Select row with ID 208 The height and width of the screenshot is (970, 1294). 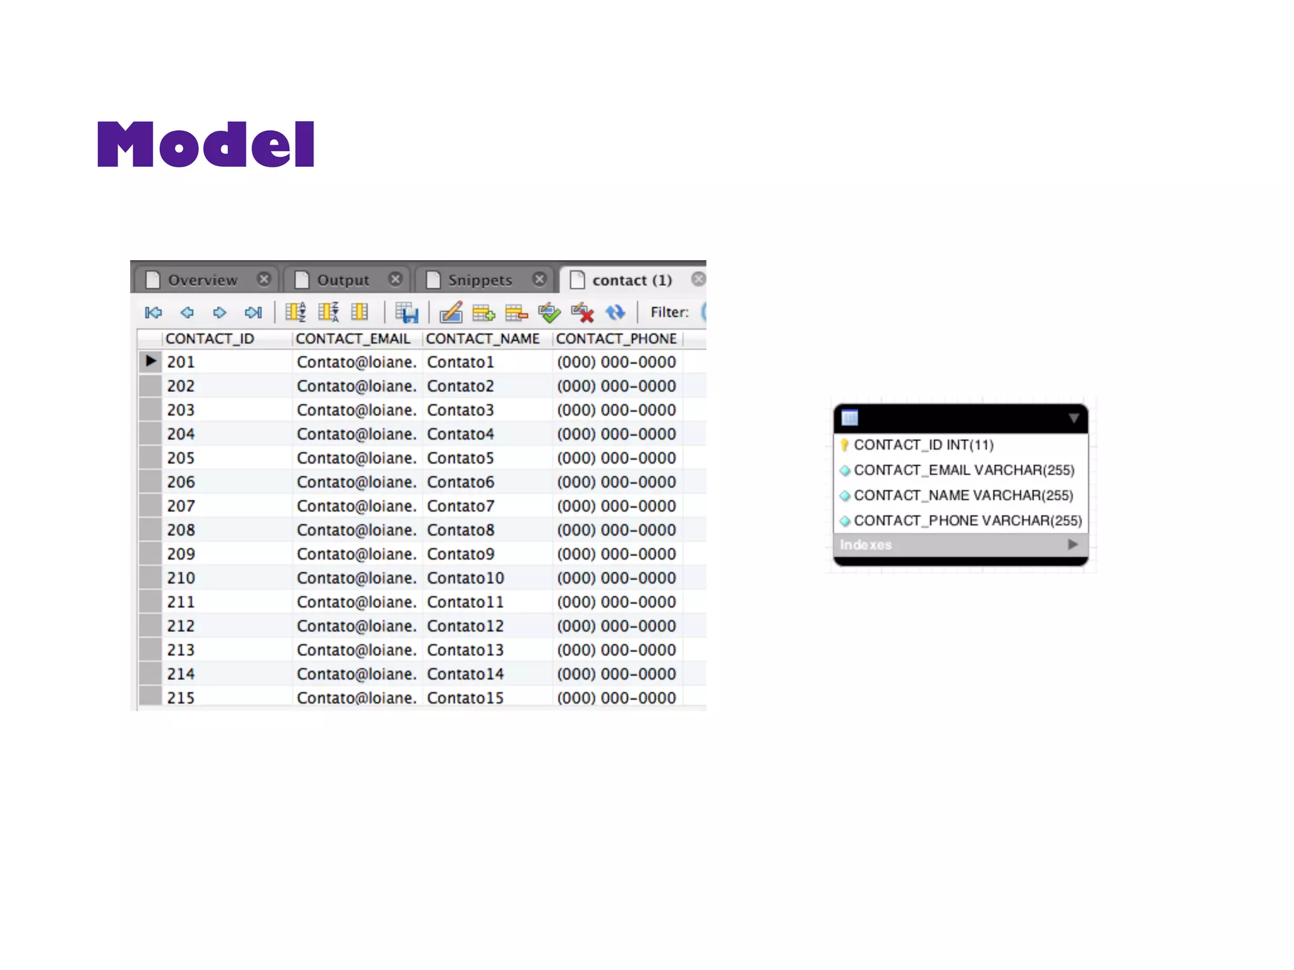coord(181,530)
